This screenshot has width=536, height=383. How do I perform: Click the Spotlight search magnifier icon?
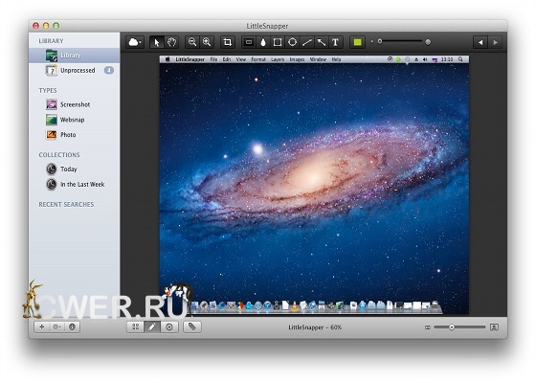[460, 59]
